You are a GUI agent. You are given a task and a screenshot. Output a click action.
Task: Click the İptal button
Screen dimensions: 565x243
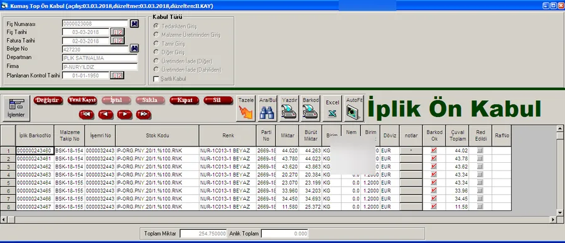point(116,100)
